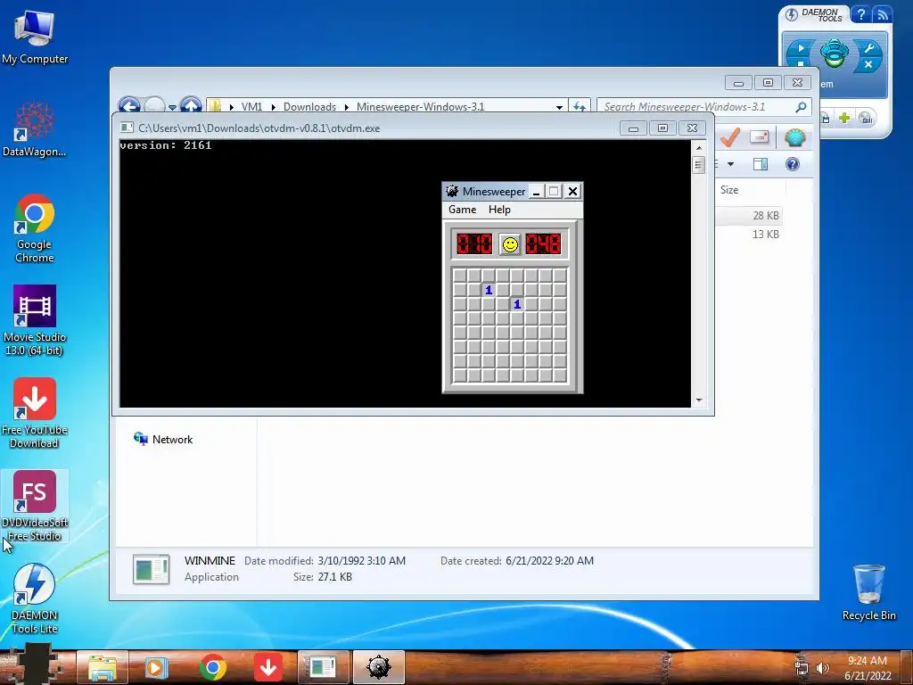Open Movie Studio 13.0 desktop shortcut
This screenshot has height=685, width=913.
pyautogui.click(x=35, y=320)
